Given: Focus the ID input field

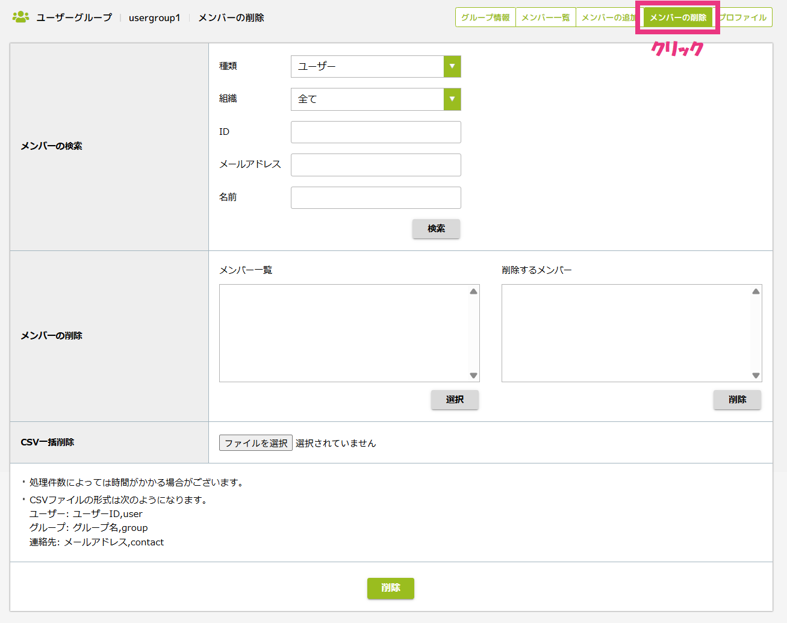Looking at the screenshot, I should click(x=376, y=132).
